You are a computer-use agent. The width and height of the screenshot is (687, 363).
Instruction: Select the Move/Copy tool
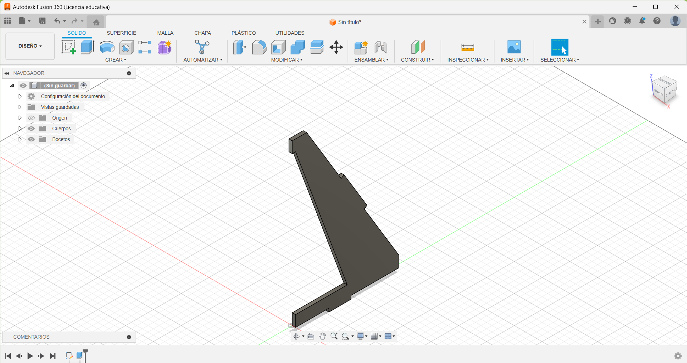(336, 47)
